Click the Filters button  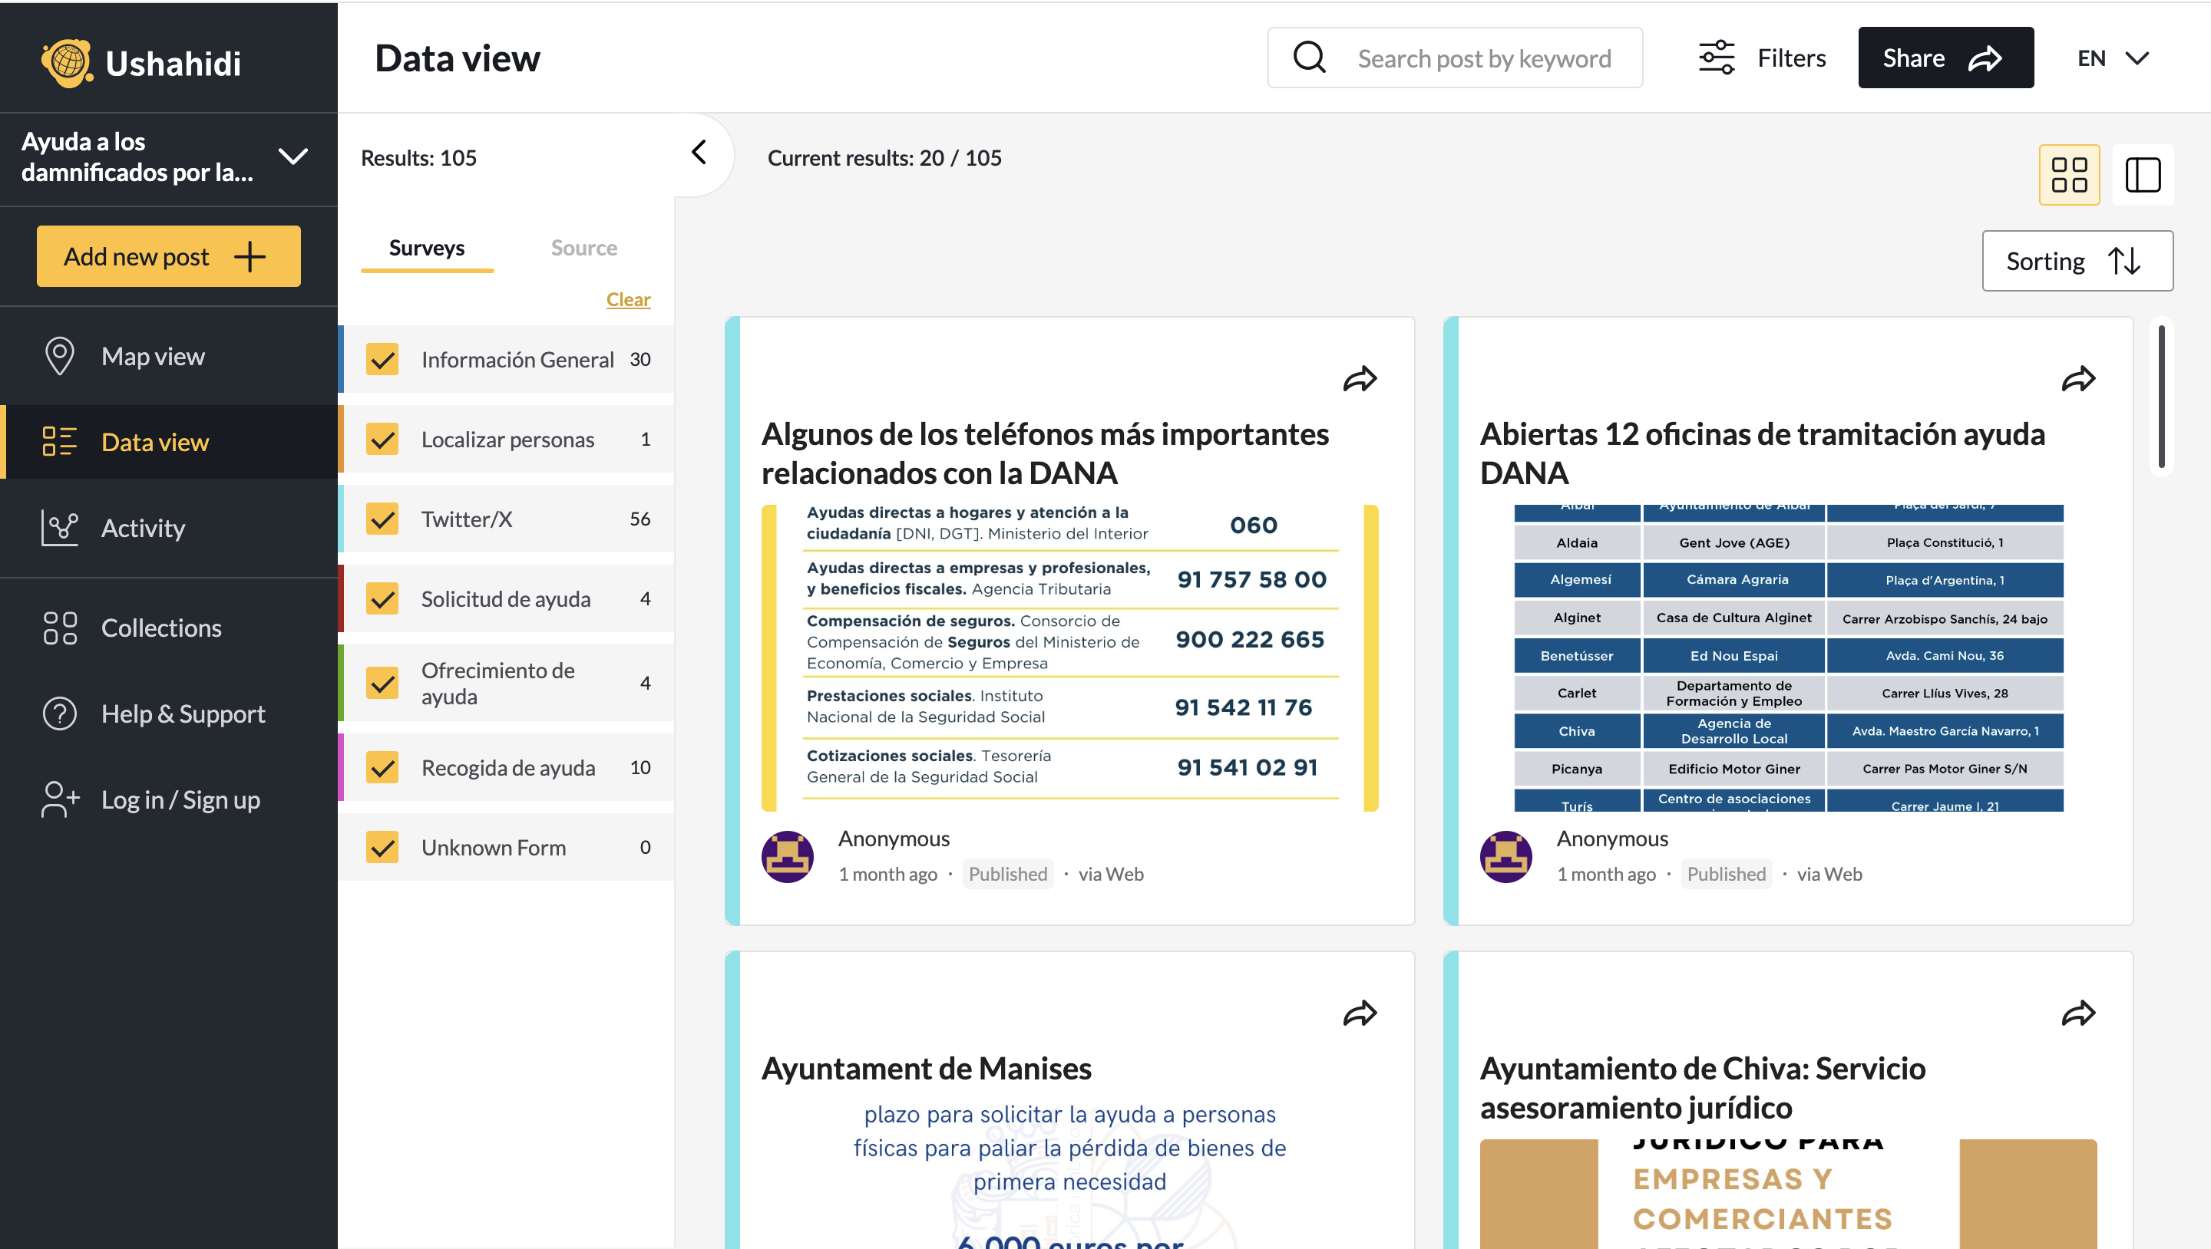(x=1761, y=58)
